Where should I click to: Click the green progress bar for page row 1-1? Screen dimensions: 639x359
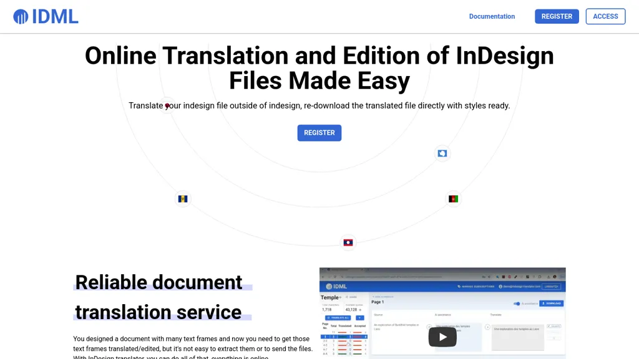(343, 337)
